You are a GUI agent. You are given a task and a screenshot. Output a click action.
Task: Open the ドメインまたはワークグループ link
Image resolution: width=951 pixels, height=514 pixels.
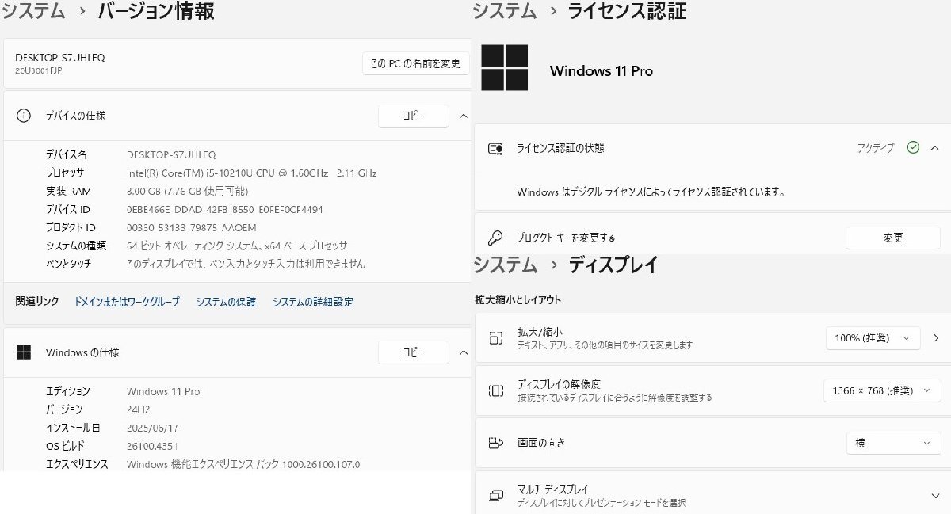127,302
